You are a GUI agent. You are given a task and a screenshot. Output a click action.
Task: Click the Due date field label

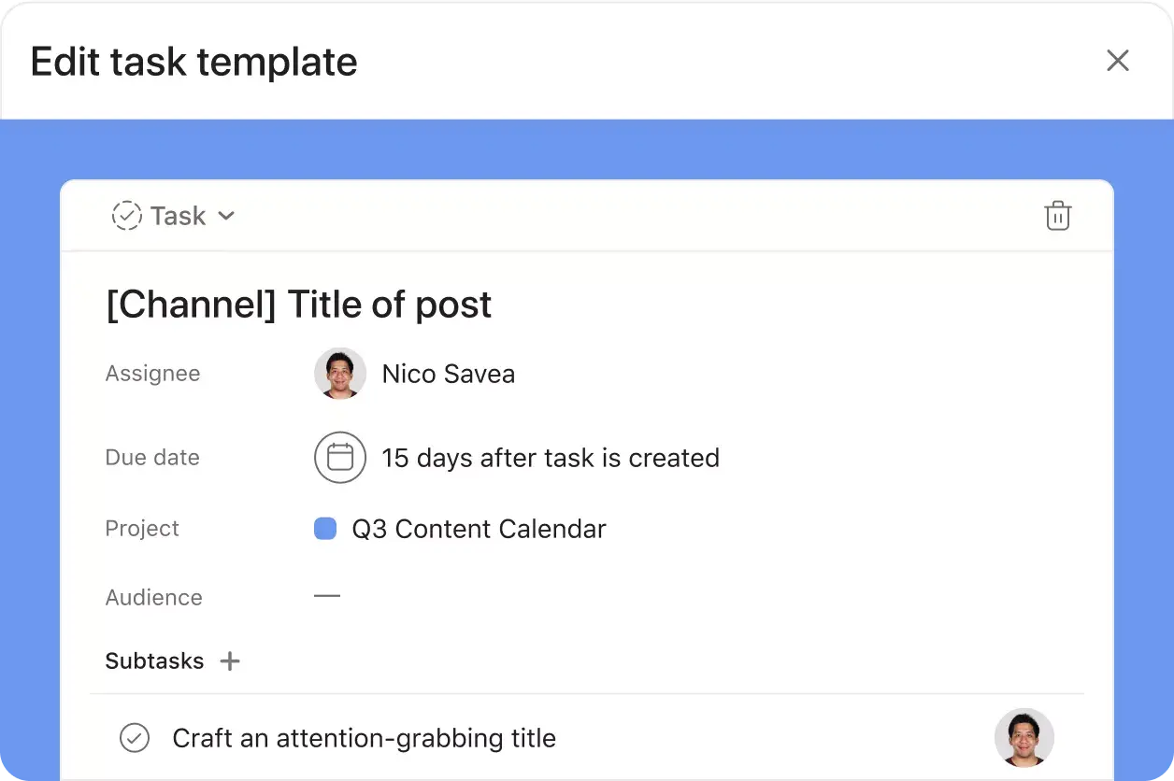tap(152, 458)
